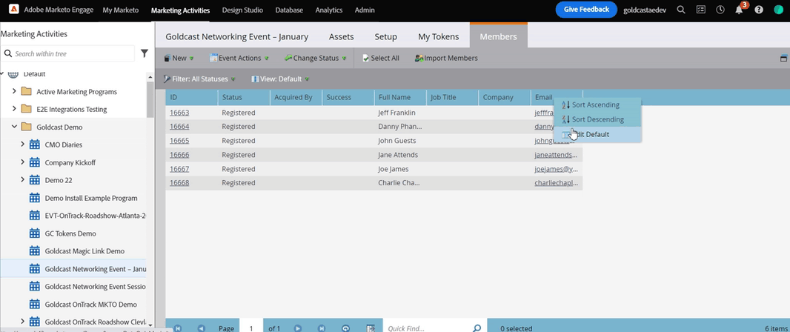
Task: Open the notifications bell icon
Action: [x=739, y=10]
